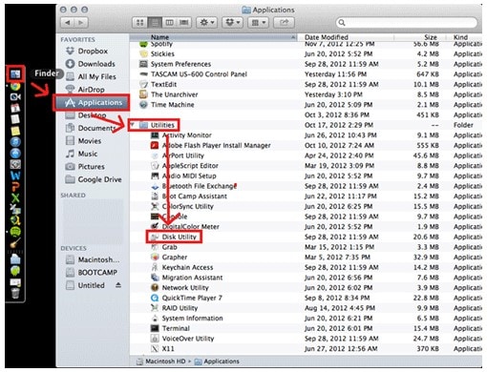Open PowerPoint from the Dock
Viewport: 487px width, 372px height.
pyautogui.click(x=15, y=187)
